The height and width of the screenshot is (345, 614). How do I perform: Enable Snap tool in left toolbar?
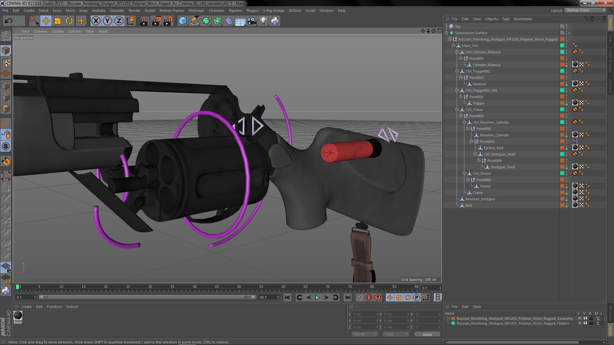tap(6, 147)
